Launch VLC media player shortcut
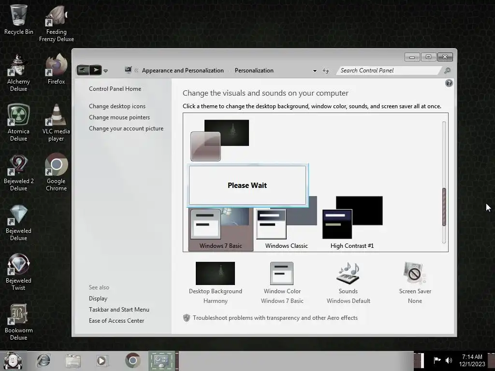Image resolution: width=495 pixels, height=371 pixels. click(x=56, y=123)
